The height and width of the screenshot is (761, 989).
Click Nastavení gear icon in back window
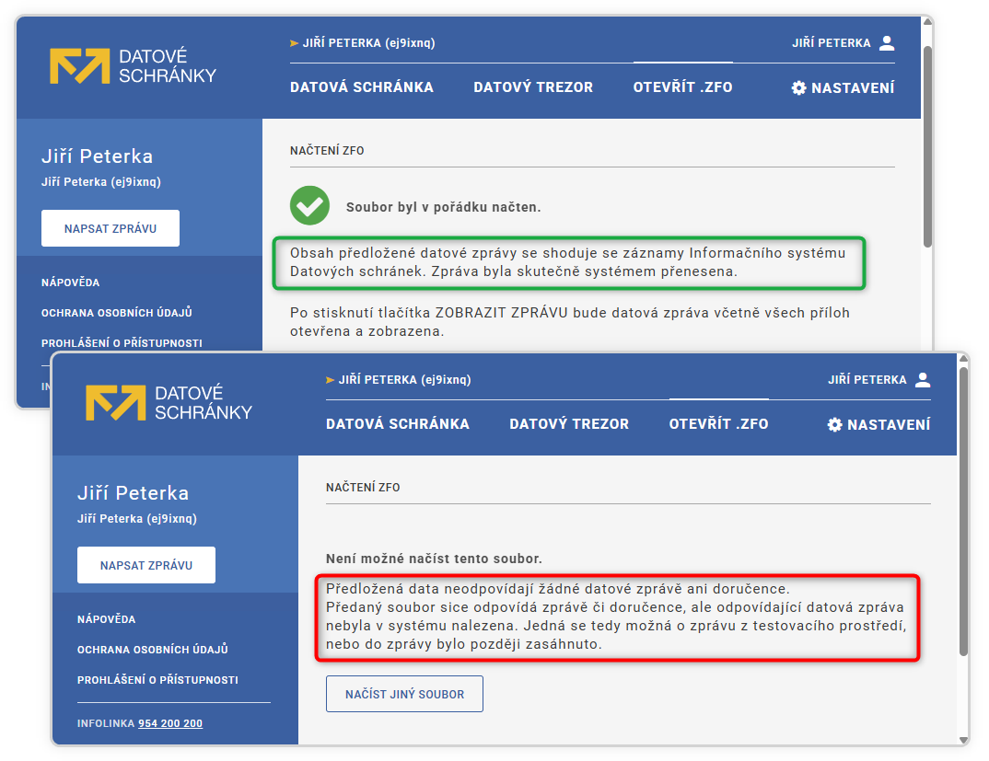coord(799,87)
